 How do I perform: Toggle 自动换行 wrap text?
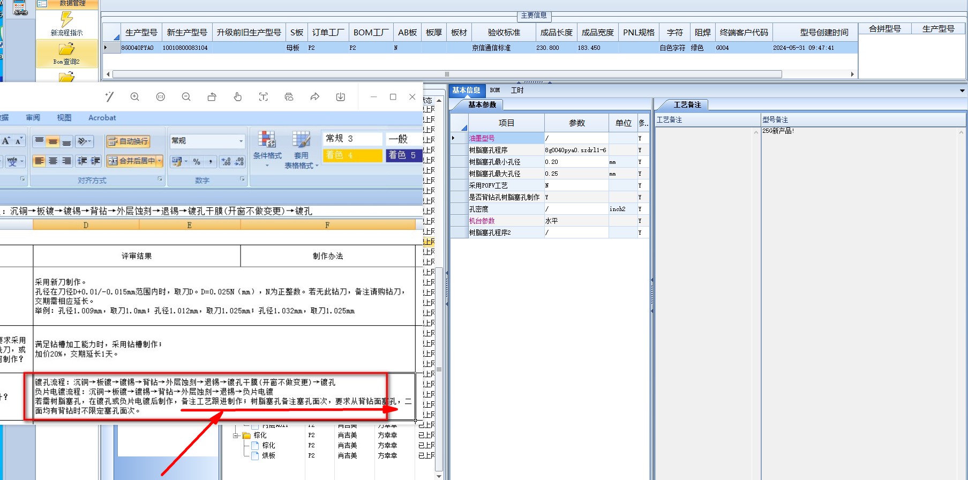point(128,141)
